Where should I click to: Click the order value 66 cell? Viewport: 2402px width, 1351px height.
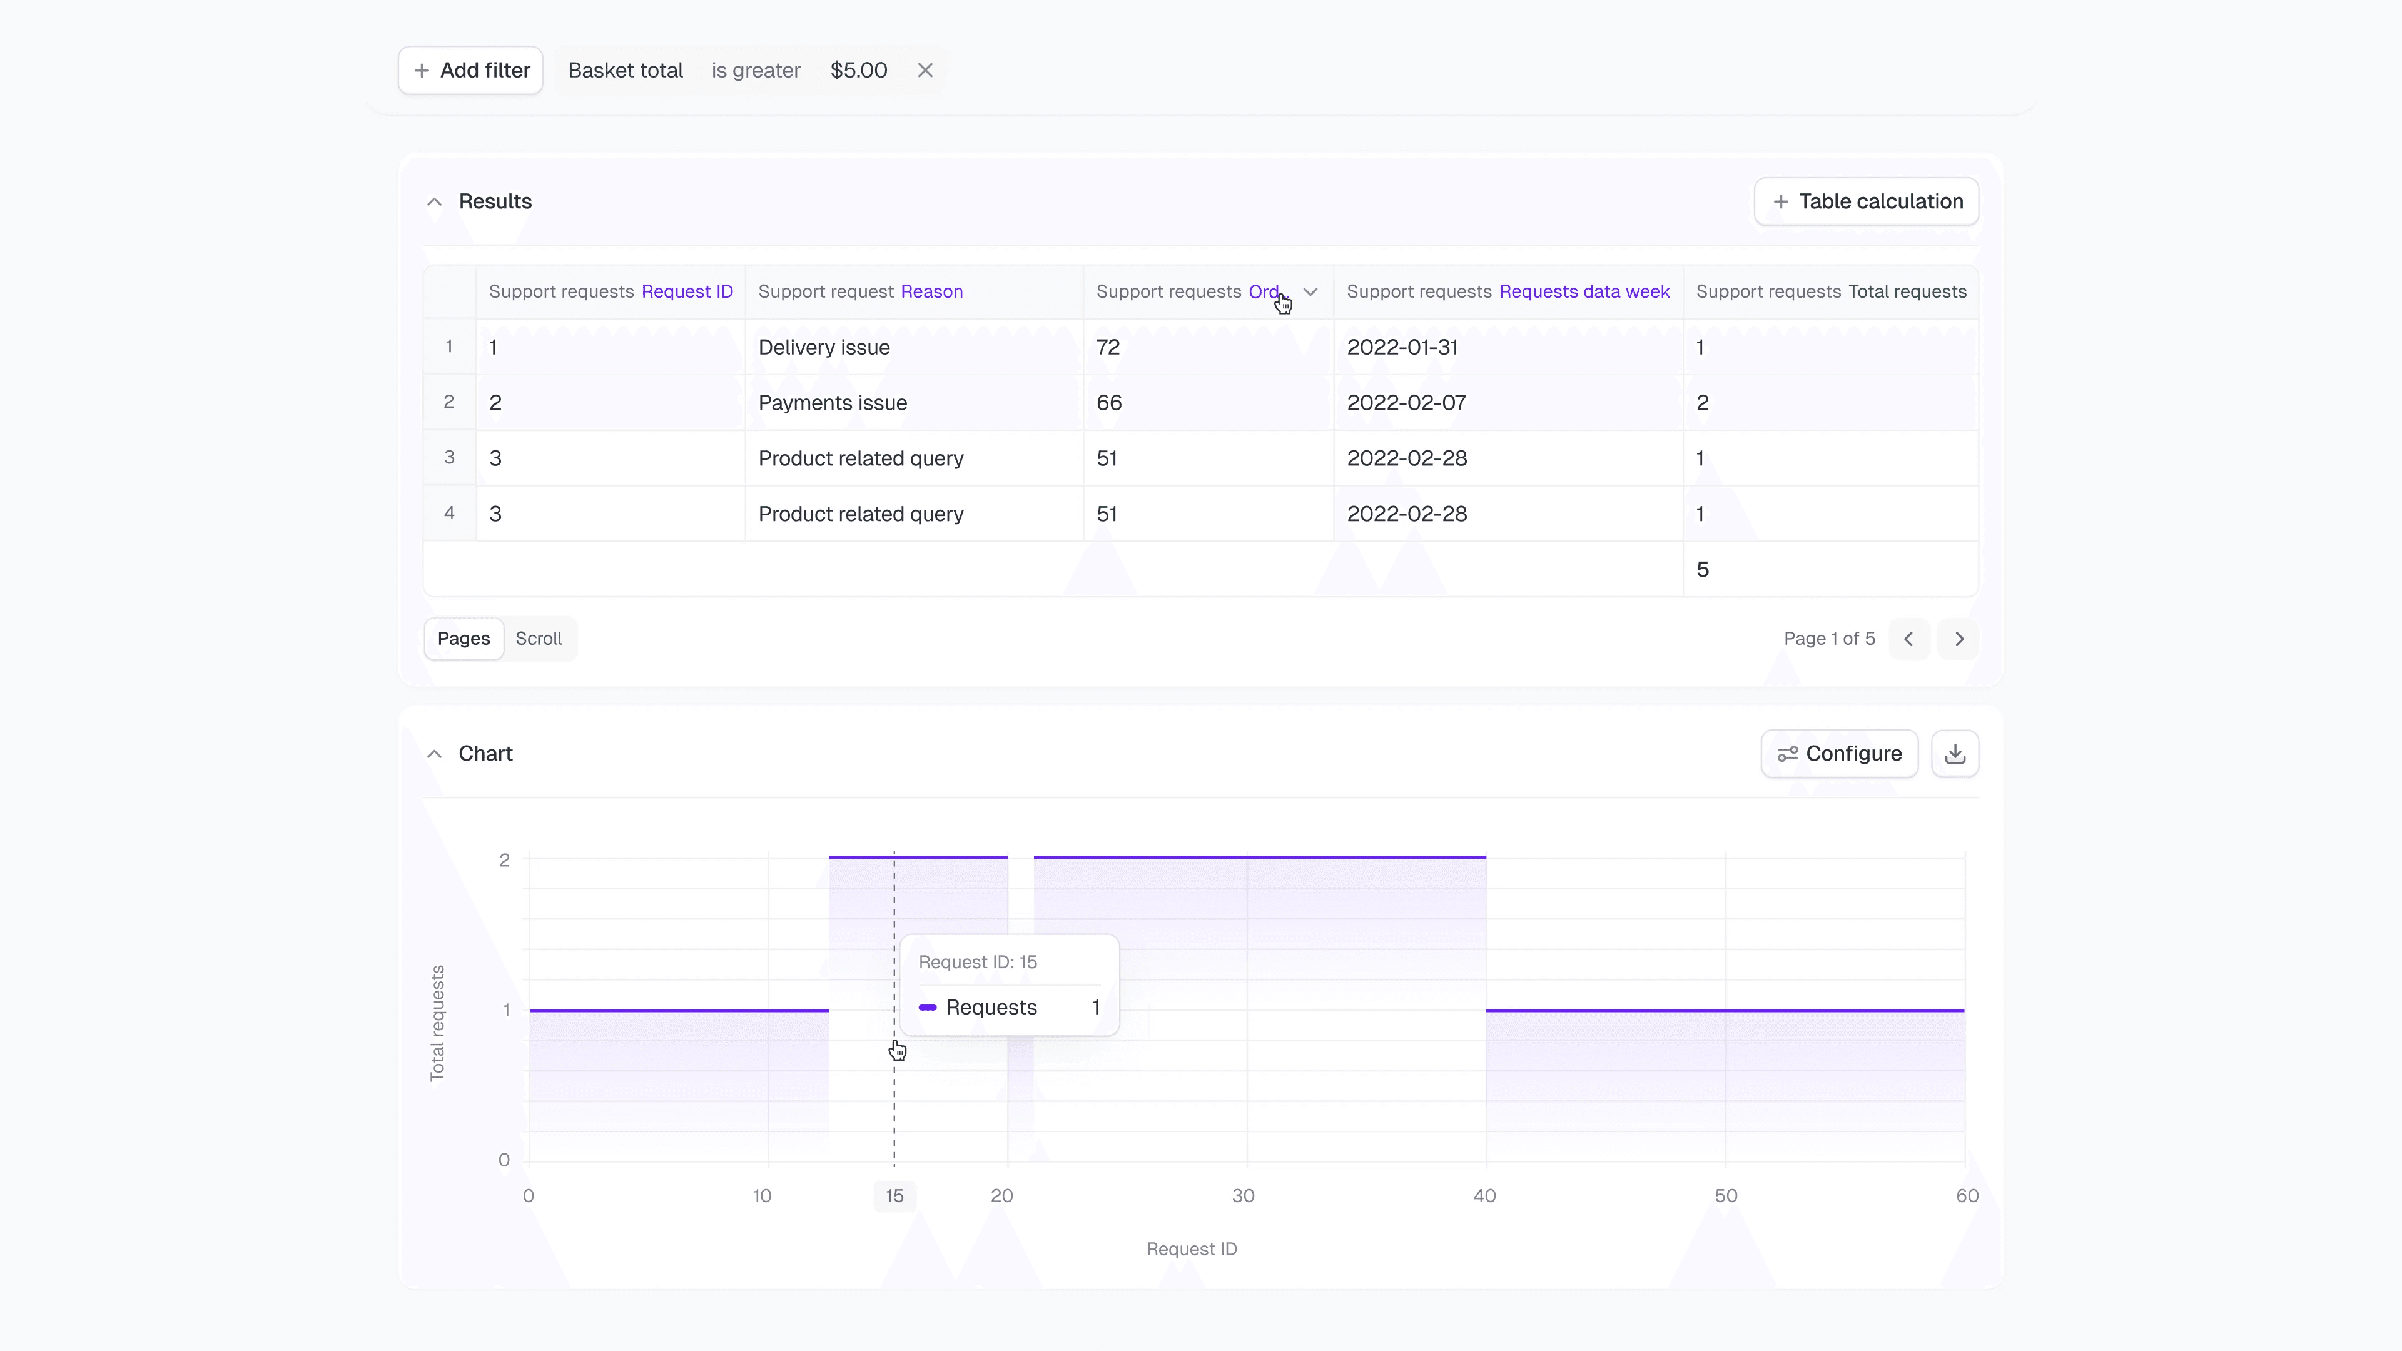click(1209, 403)
